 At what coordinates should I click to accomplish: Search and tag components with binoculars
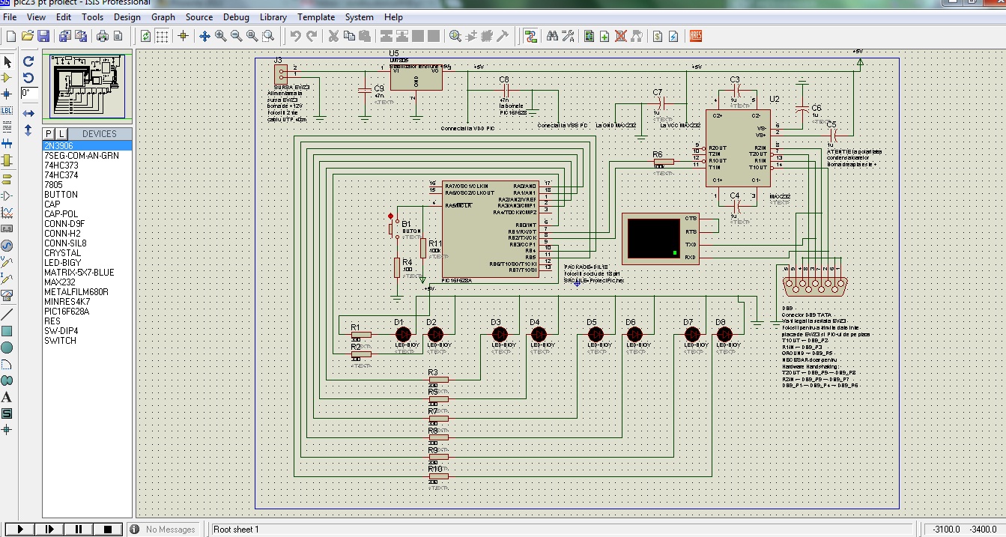(552, 36)
